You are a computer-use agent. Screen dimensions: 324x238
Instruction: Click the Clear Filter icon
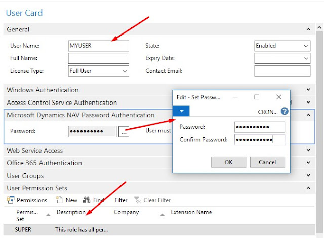pyautogui.click(x=137, y=200)
